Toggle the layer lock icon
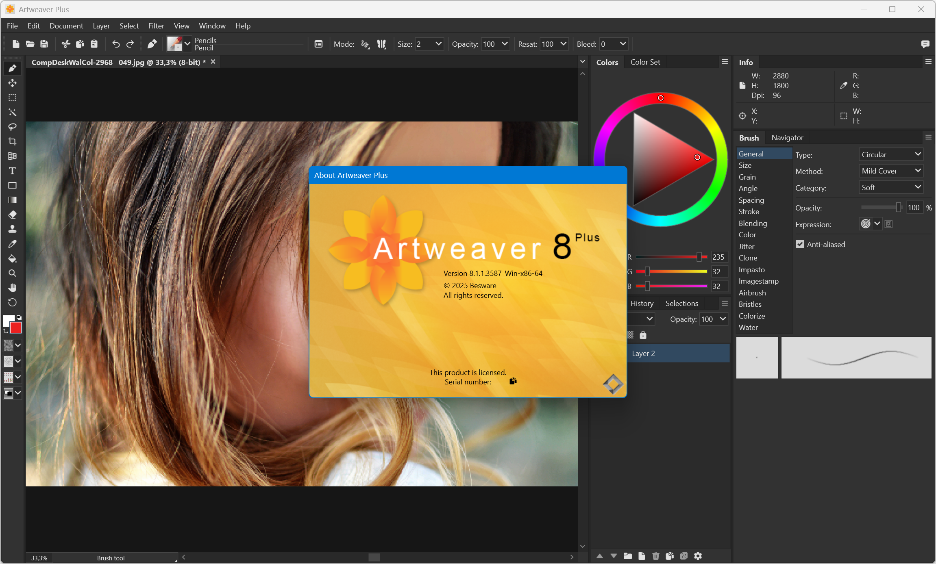Image resolution: width=936 pixels, height=564 pixels. (x=643, y=335)
